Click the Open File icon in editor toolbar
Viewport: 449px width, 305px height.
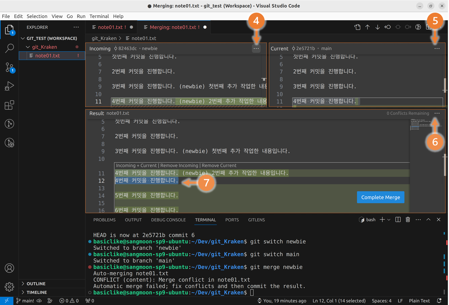coord(357,27)
